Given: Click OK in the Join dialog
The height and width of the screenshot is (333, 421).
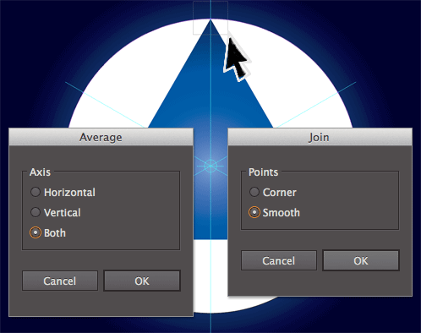Looking at the screenshot, I should click(361, 260).
